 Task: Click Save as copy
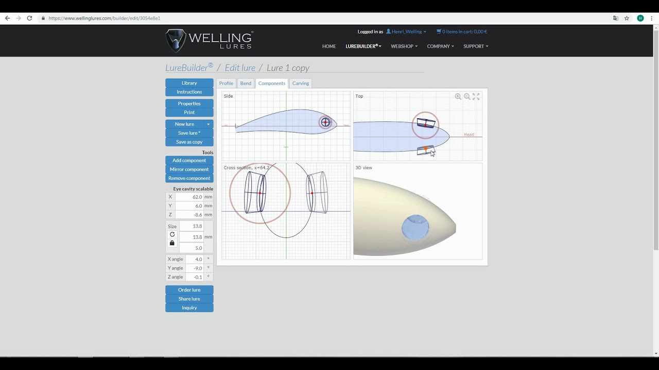189,142
